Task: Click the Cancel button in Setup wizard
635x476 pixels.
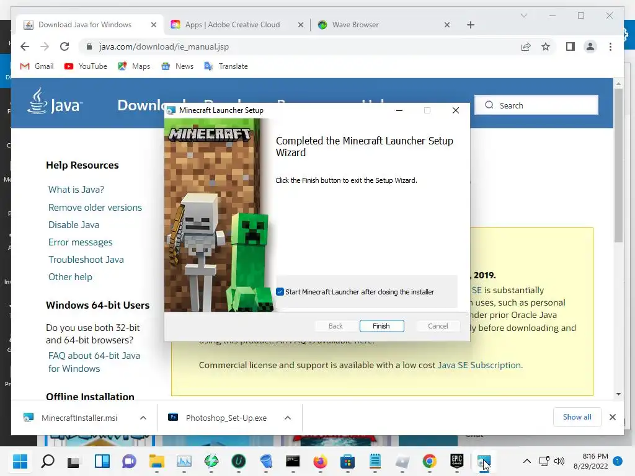Action: [438, 326]
